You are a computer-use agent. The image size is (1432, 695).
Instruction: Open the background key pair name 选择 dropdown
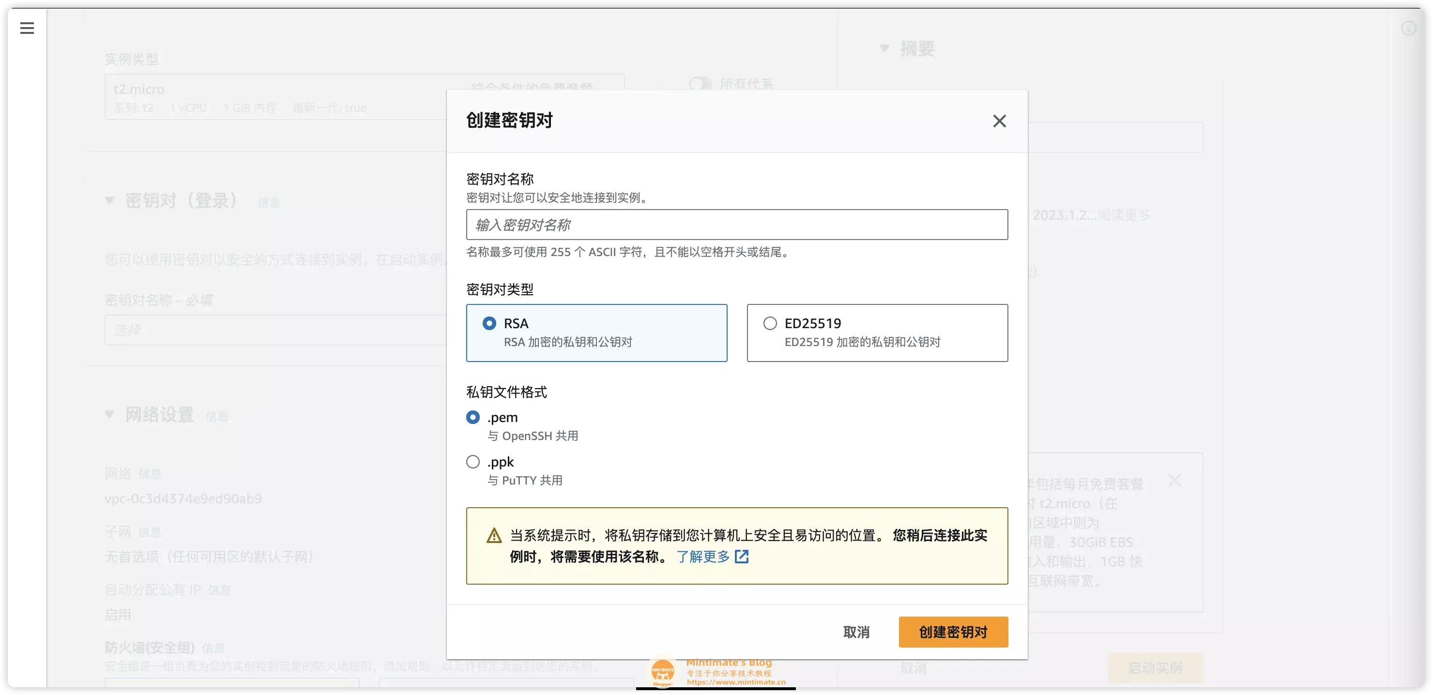(x=275, y=330)
